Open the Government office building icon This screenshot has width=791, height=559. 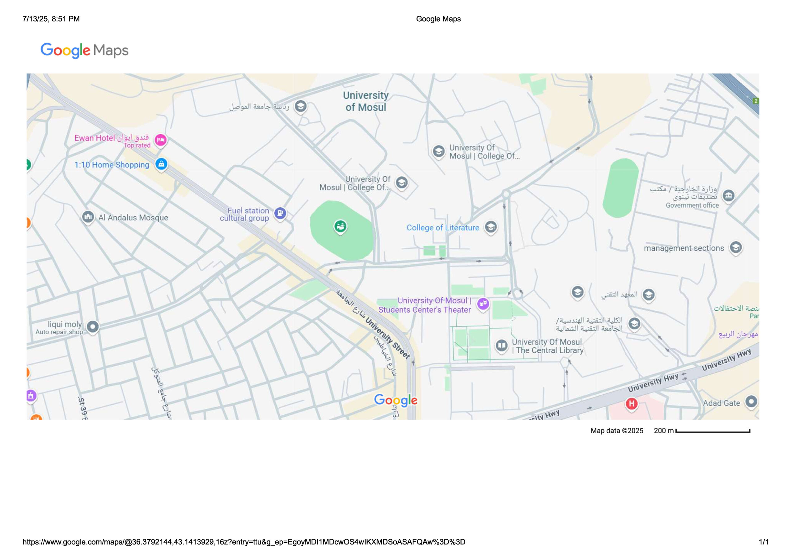[728, 196]
